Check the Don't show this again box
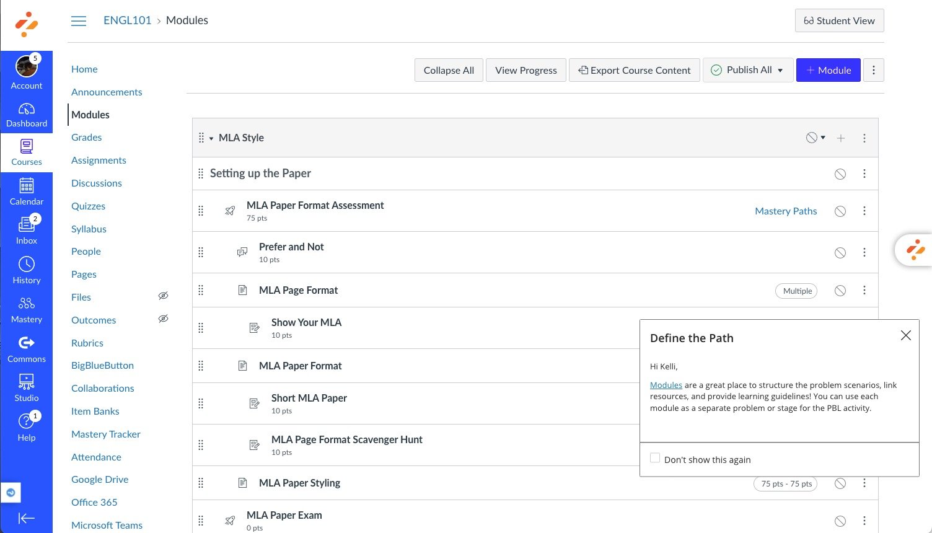932x533 pixels. [655, 458]
